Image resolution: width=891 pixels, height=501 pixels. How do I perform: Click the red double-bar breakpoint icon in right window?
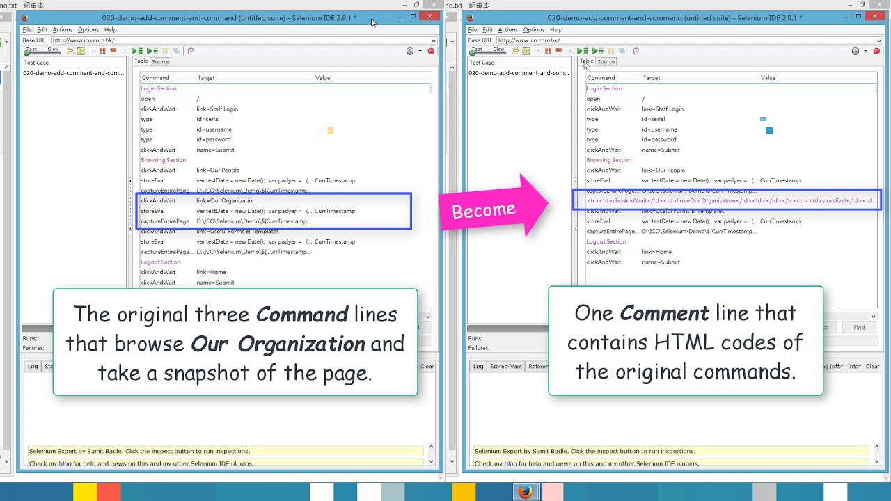click(548, 51)
